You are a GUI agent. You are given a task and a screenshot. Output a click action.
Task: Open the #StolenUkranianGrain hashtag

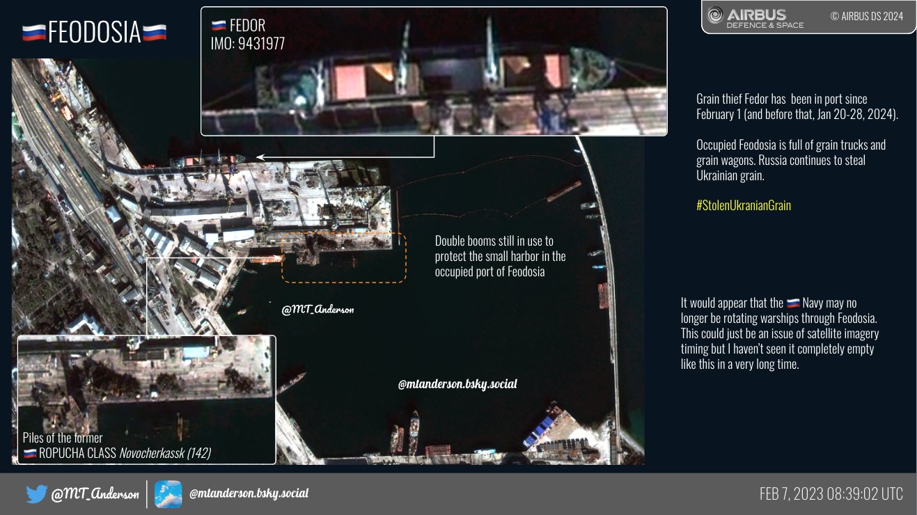coord(743,205)
